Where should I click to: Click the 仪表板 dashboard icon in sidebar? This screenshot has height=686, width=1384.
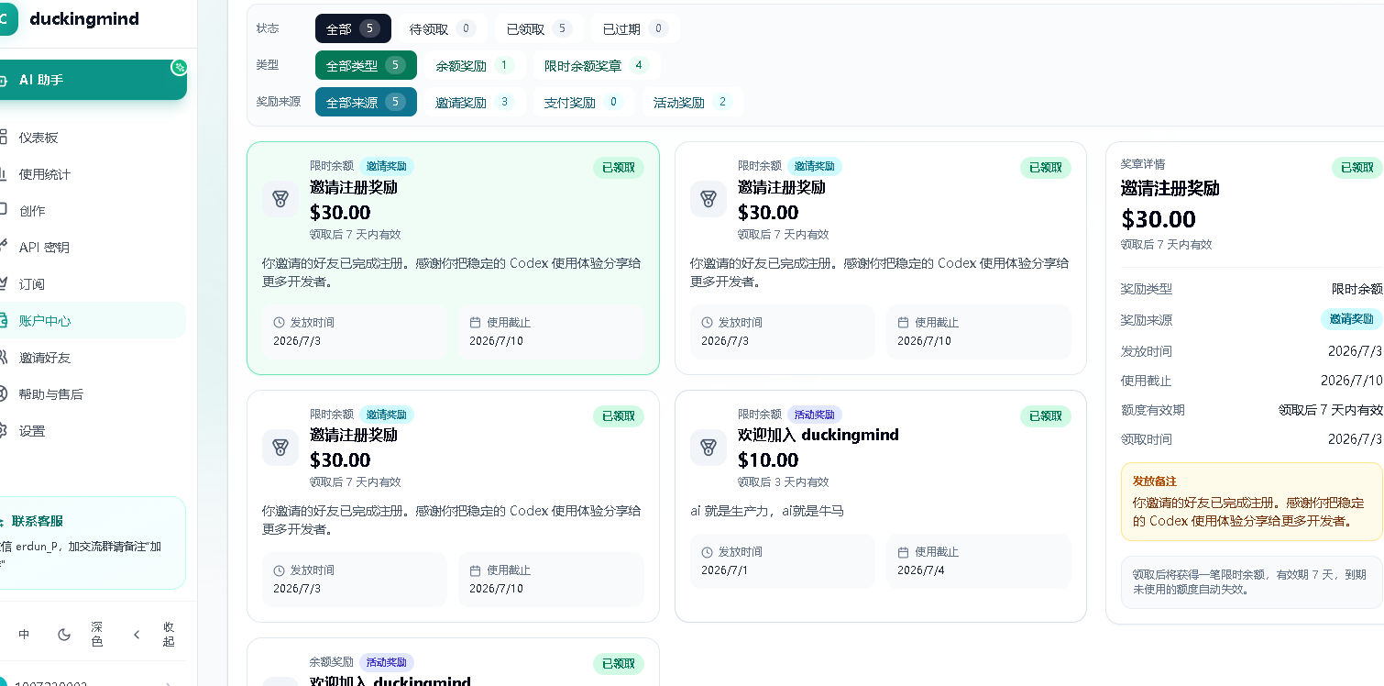(3, 137)
